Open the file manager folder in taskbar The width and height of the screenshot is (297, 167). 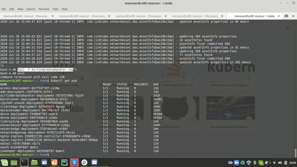pyautogui.click(x=34, y=162)
